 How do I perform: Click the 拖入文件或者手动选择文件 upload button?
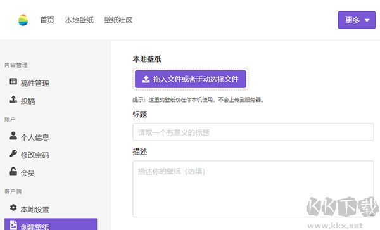click(191, 79)
